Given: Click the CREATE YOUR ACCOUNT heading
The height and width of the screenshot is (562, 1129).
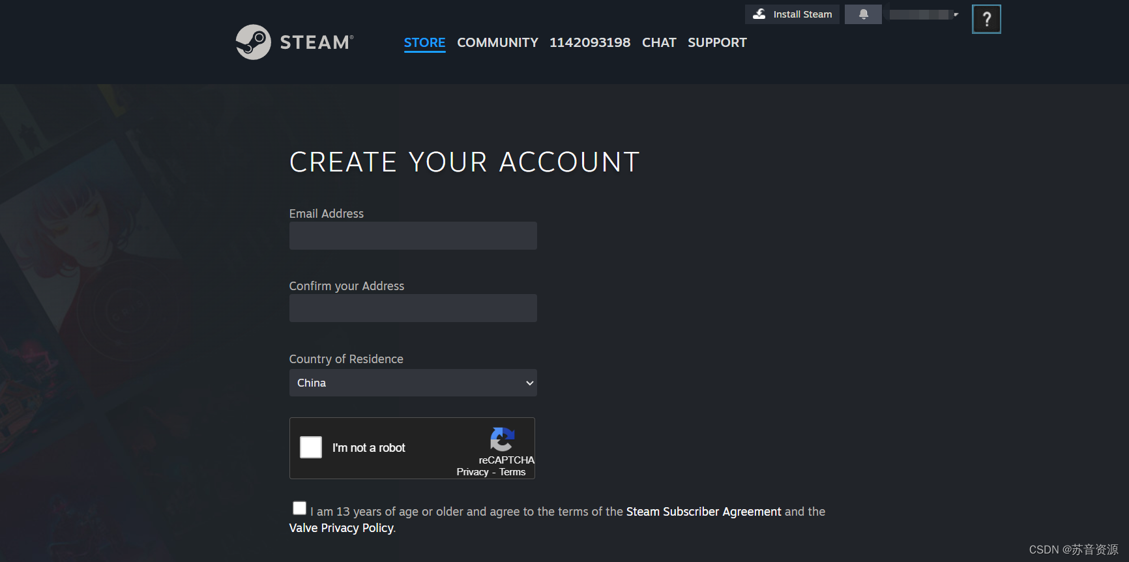Looking at the screenshot, I should pos(464,162).
